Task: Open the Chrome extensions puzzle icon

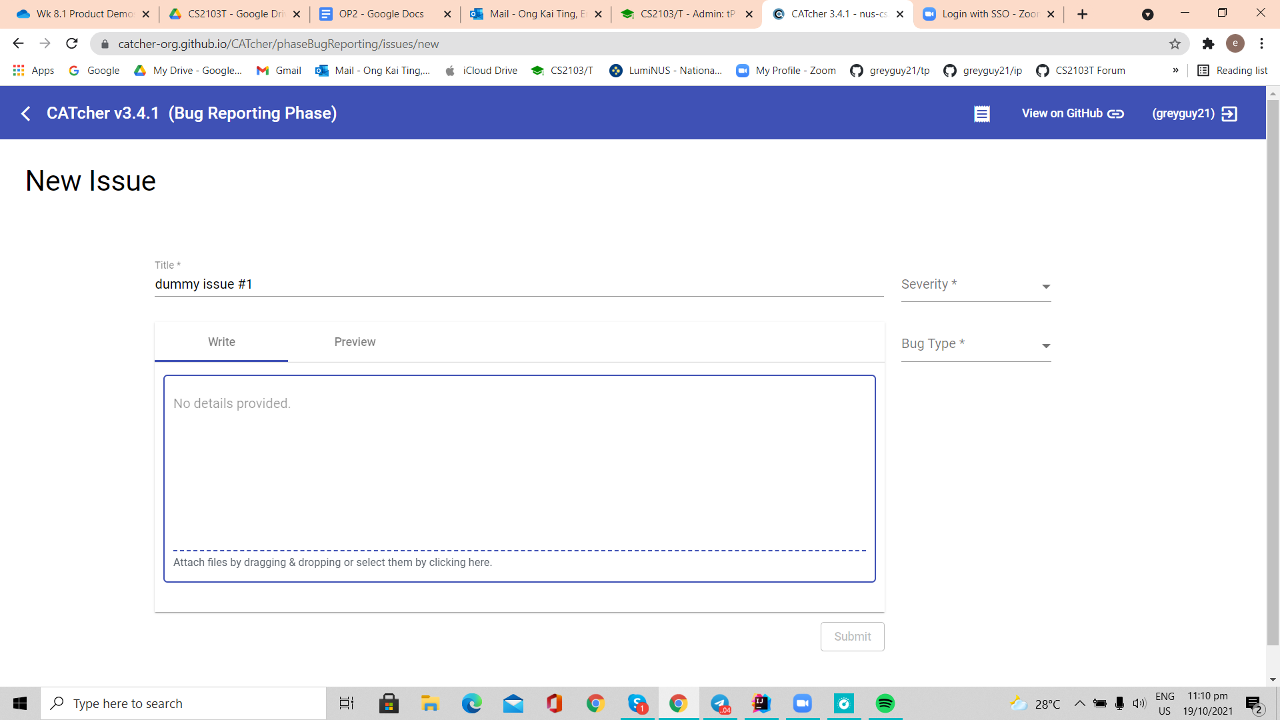Action: tap(1208, 44)
